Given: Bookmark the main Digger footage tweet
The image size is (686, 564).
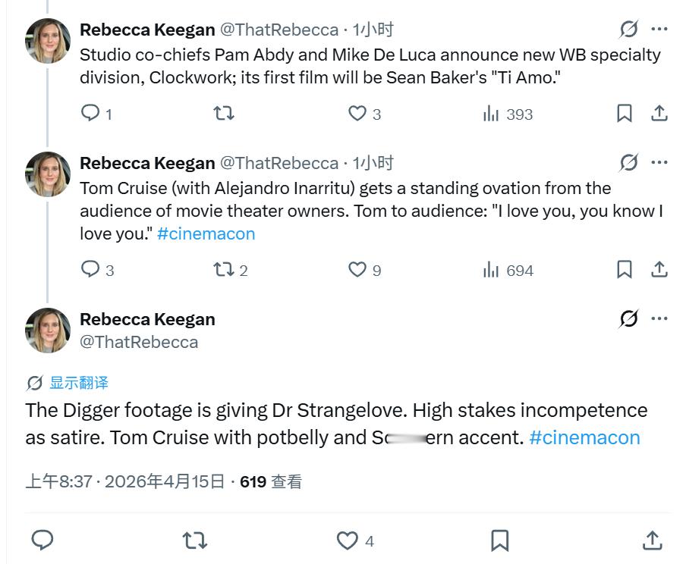Looking at the screenshot, I should (499, 540).
